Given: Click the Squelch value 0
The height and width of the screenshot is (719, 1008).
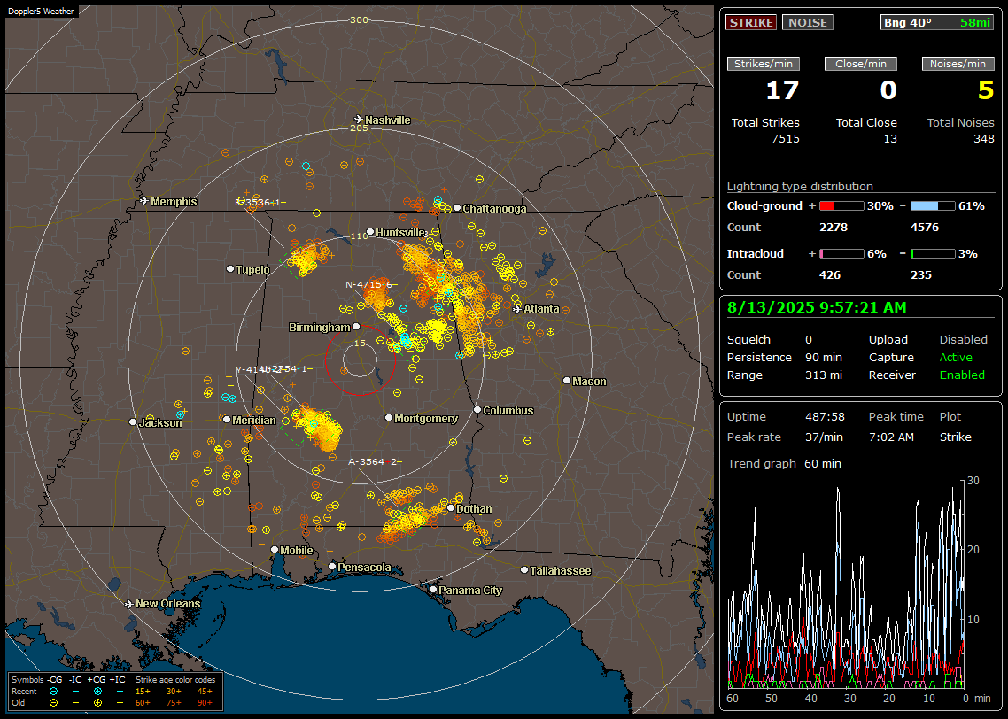Looking at the screenshot, I should (x=809, y=339).
